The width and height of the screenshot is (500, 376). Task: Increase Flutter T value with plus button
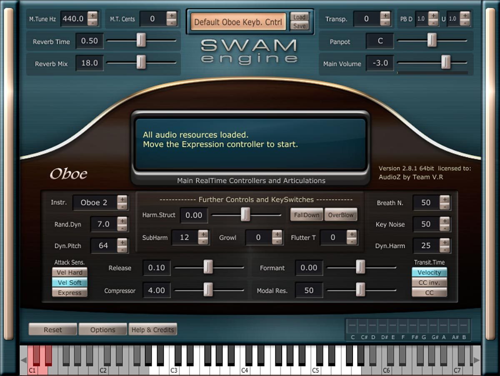tap(352, 234)
